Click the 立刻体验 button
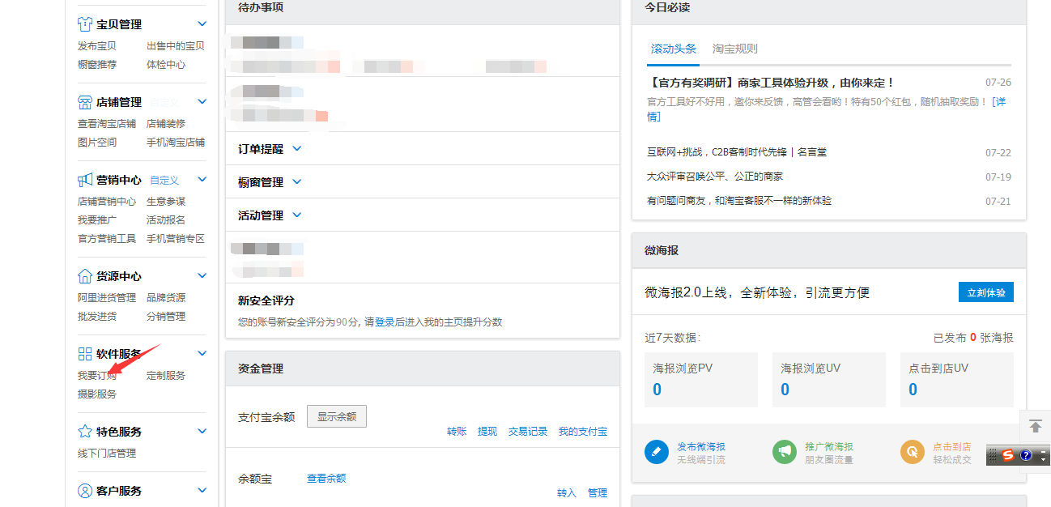This screenshot has width=1051, height=507. (985, 292)
